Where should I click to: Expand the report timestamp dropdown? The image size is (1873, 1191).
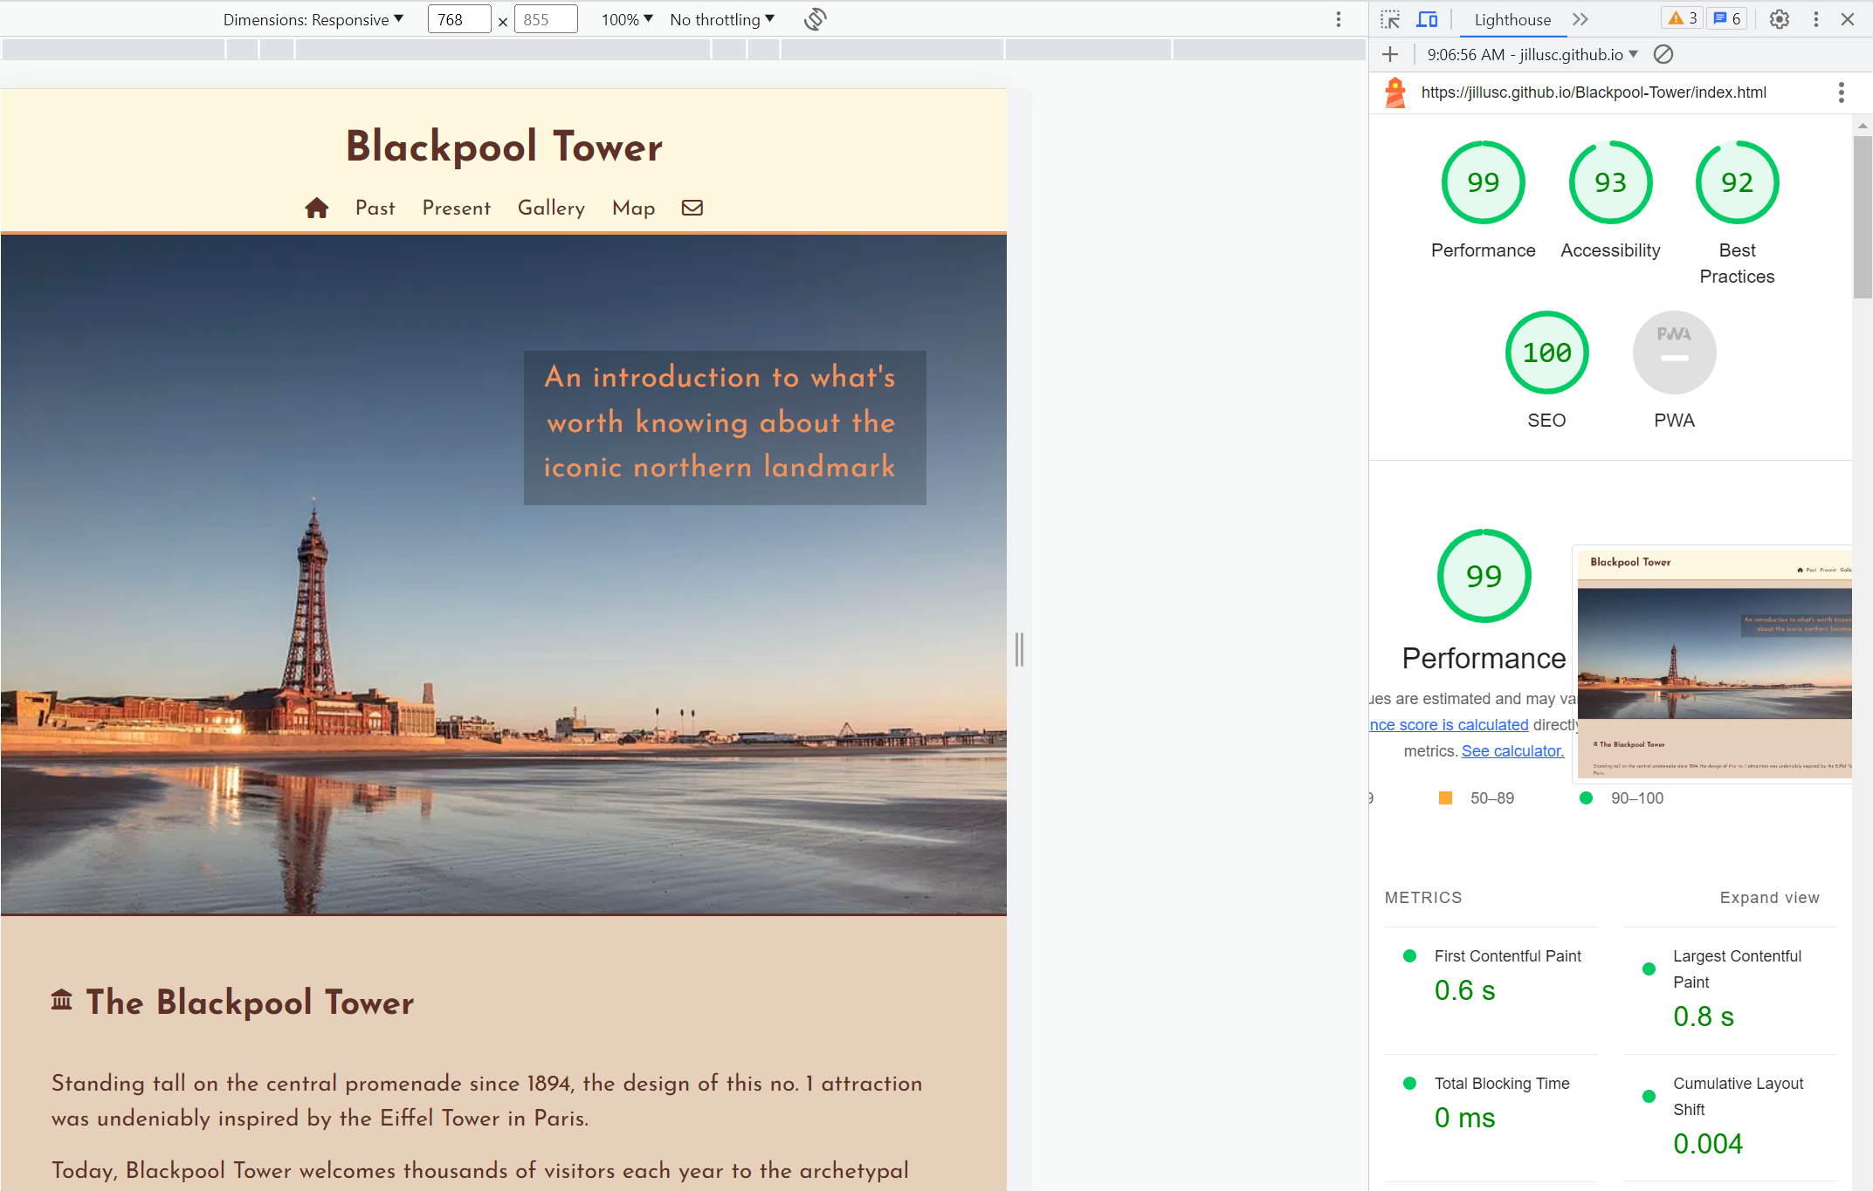point(1632,54)
